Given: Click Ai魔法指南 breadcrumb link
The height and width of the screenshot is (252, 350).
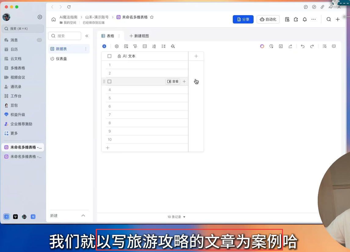Looking at the screenshot, I should [x=68, y=17].
